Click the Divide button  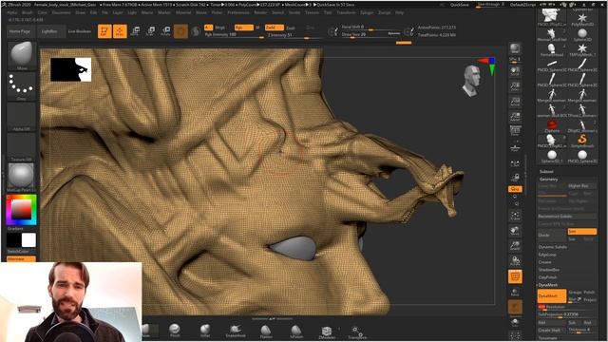551,235
